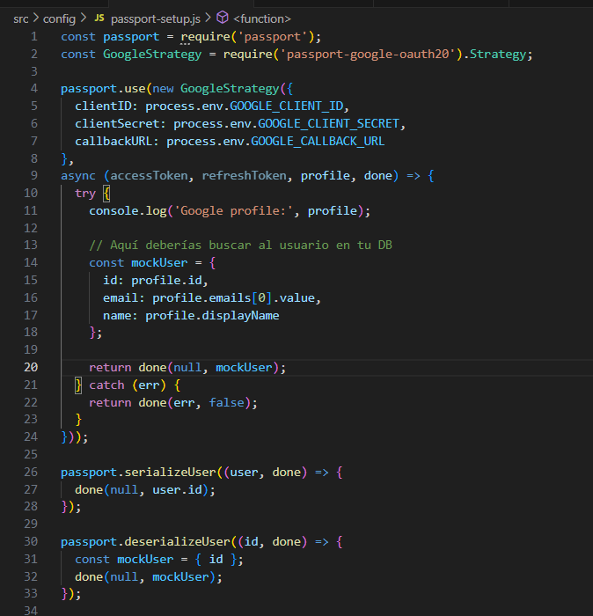The width and height of the screenshot is (593, 616).
Task: Click the function cube symbol icon
Action: tap(223, 18)
